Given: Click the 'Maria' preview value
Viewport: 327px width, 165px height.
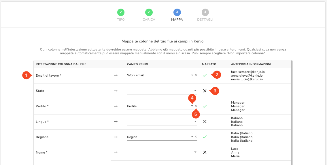Looking at the screenshot, I should [x=235, y=156].
